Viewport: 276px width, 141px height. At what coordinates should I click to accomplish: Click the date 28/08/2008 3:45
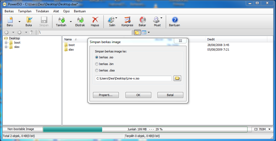click(218, 45)
